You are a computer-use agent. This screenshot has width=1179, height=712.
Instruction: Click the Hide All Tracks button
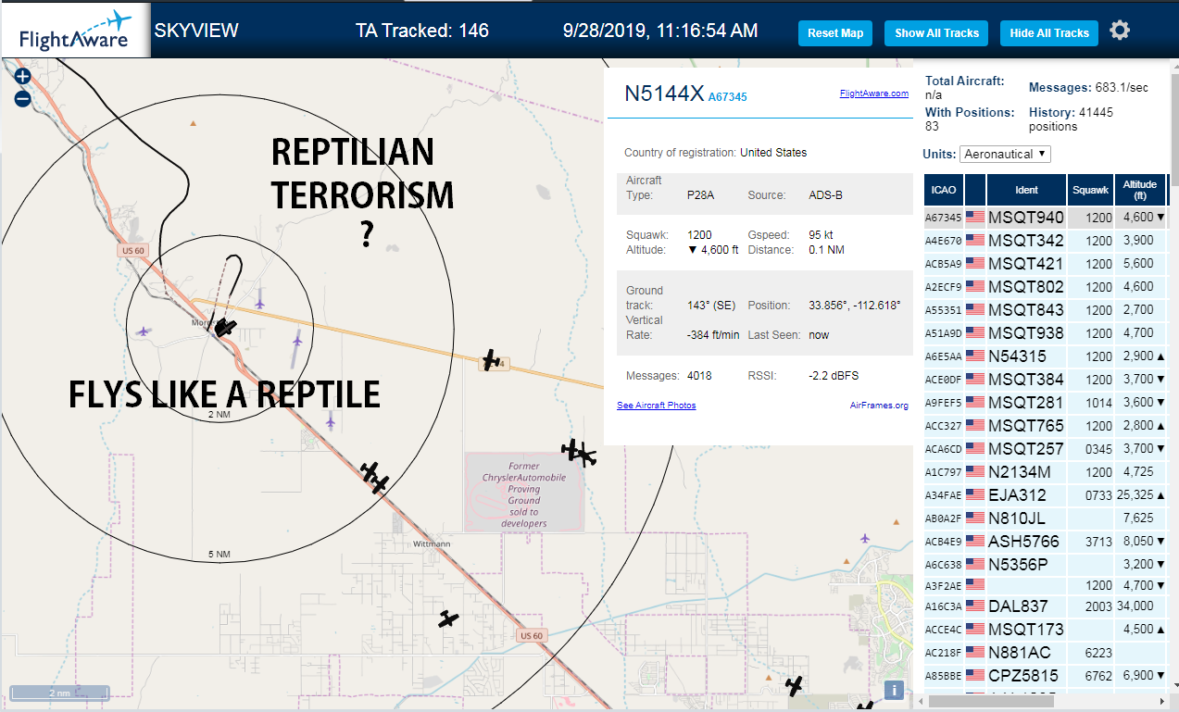point(1049,33)
